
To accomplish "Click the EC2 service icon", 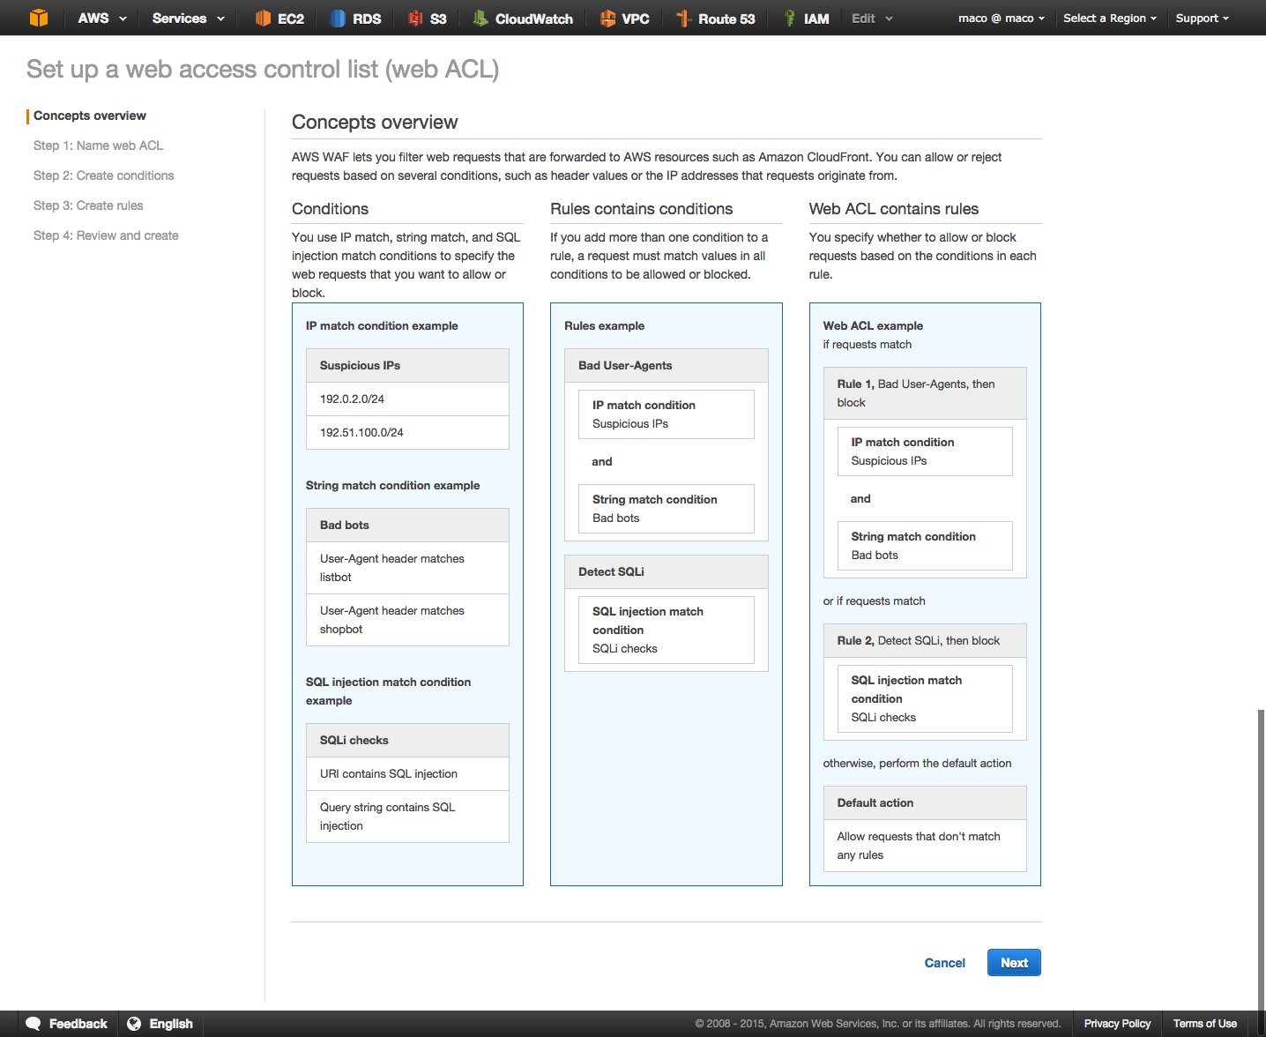I will pos(263,18).
